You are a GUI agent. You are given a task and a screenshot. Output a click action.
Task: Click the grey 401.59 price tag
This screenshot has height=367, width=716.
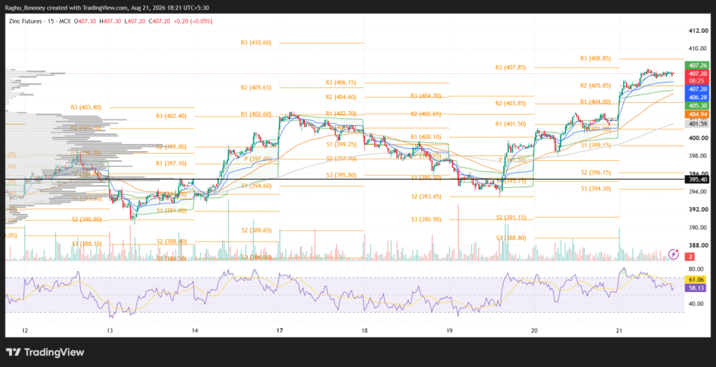[698, 124]
